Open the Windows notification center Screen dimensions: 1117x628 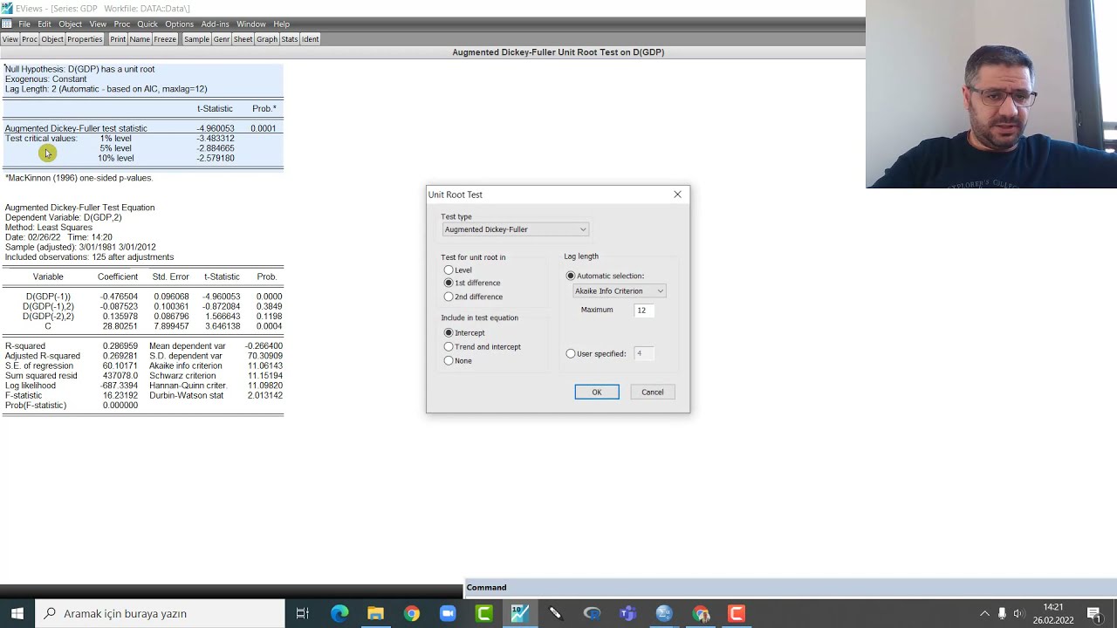(1093, 613)
